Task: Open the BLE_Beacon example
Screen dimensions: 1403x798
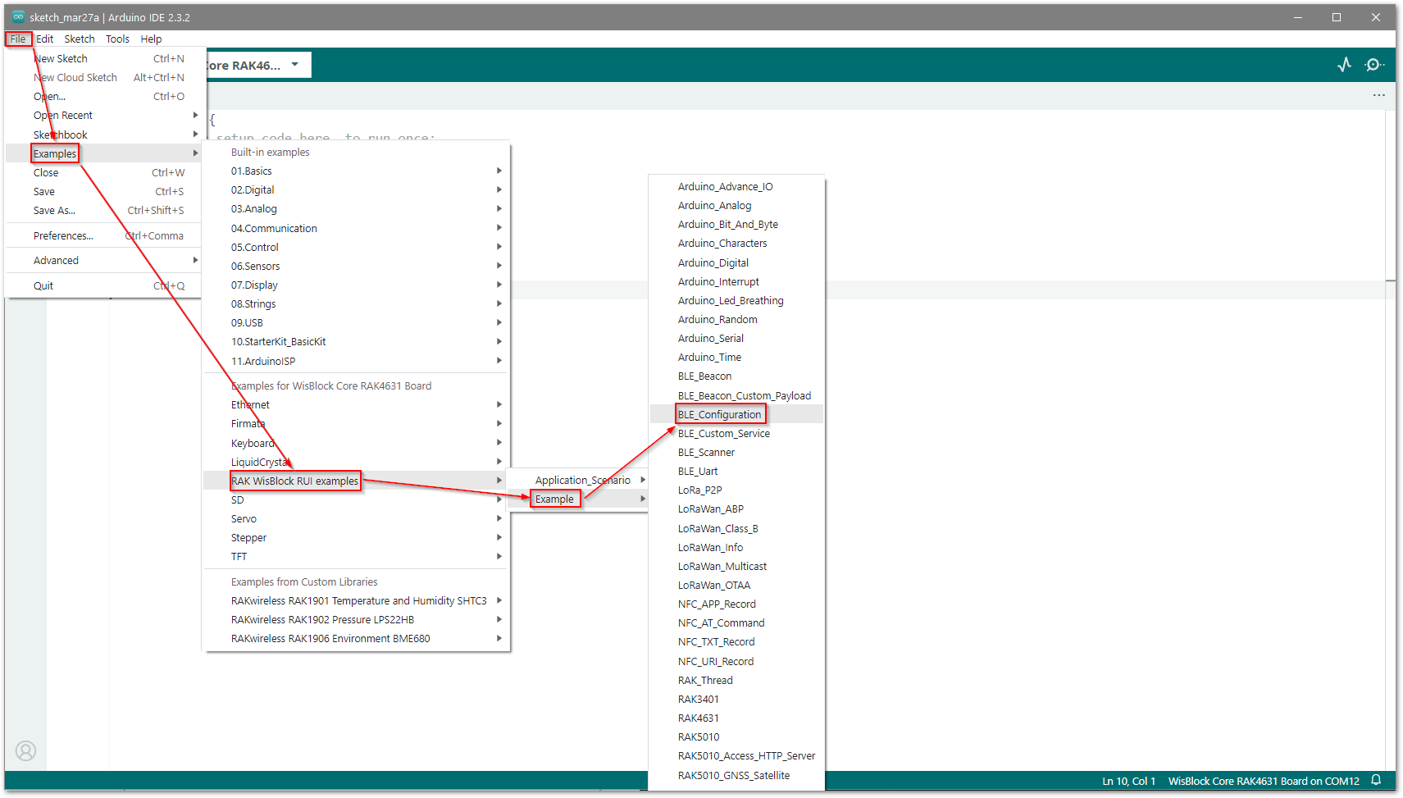Action: 736,376
